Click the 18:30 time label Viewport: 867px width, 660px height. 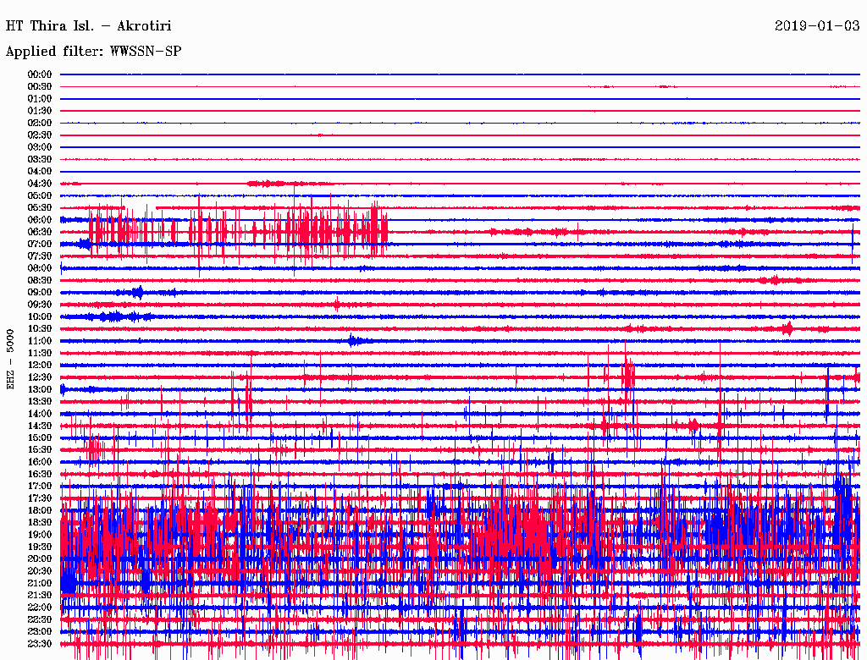pos(40,522)
